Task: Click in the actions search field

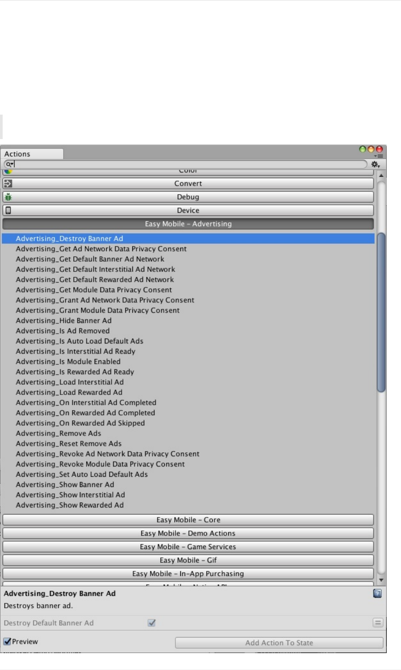Action: [x=187, y=164]
